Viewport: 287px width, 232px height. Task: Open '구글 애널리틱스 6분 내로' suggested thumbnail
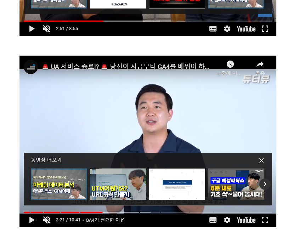pos(236,184)
